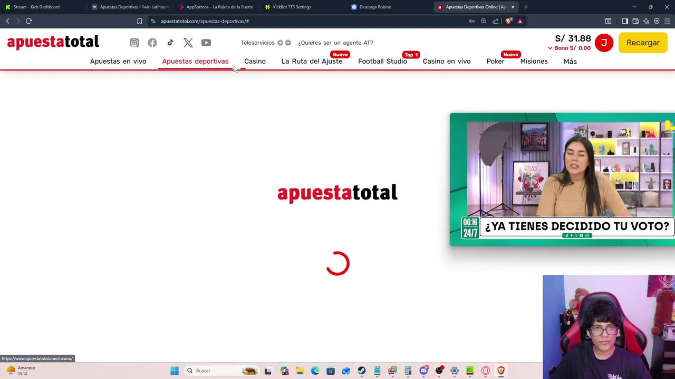Open Steam from taskbar

click(362, 371)
